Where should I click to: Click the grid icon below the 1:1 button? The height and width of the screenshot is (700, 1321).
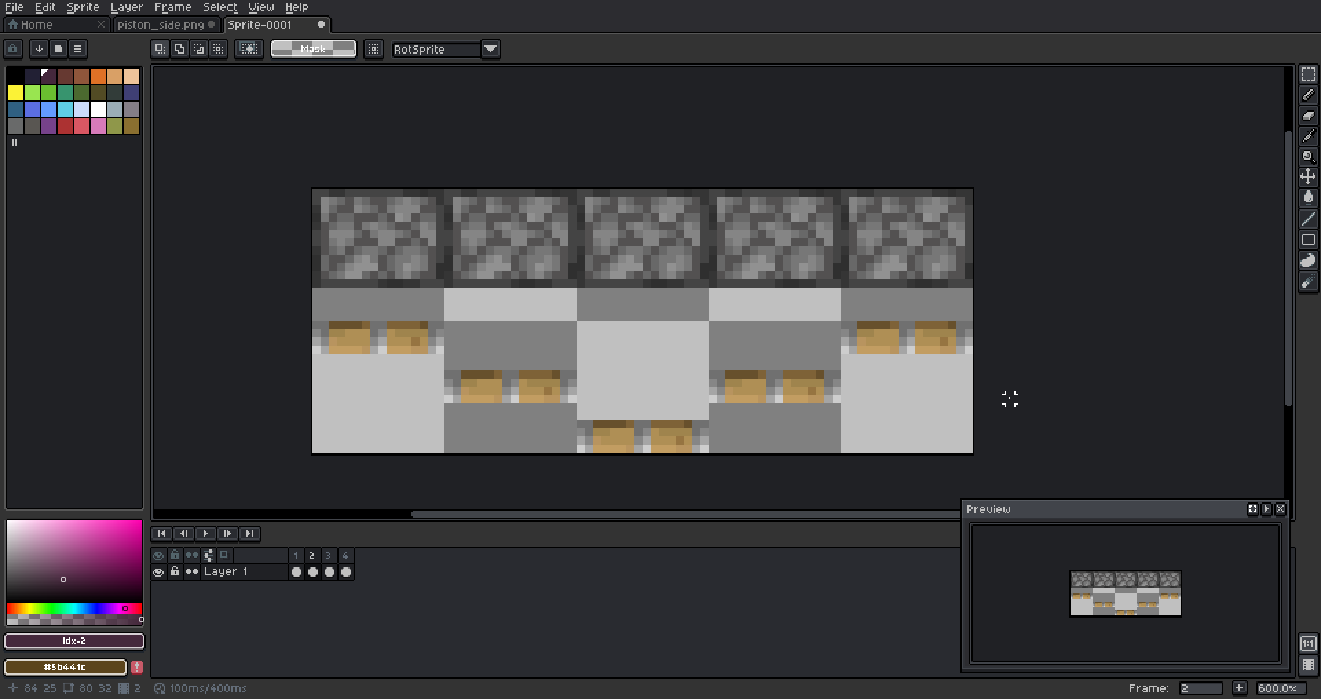pos(1308,666)
